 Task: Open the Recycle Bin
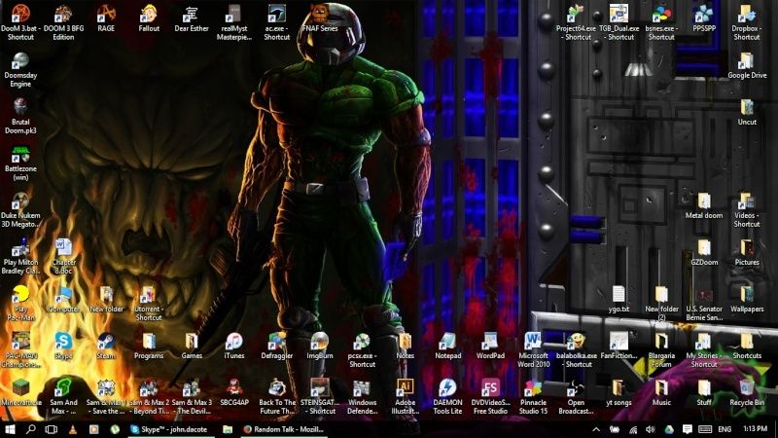tap(747, 387)
